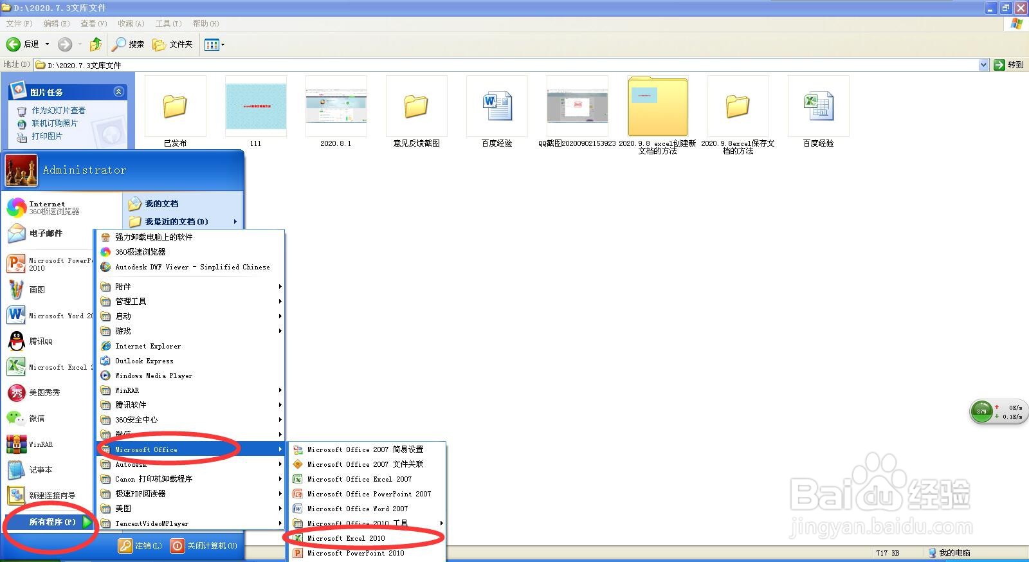The image size is (1029, 562).
Task: Select the QQ截图20200902153923 thumbnail
Action: pos(577,111)
